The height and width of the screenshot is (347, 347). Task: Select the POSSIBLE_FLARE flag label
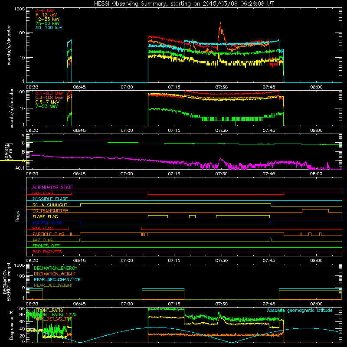point(50,199)
